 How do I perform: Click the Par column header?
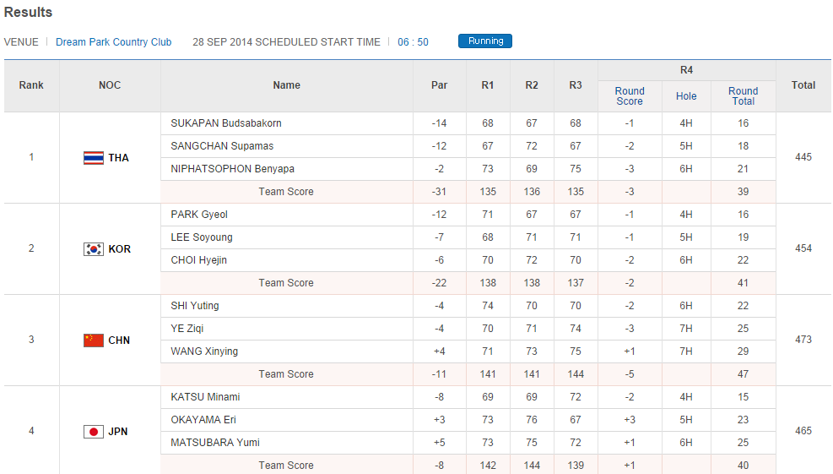click(x=439, y=85)
